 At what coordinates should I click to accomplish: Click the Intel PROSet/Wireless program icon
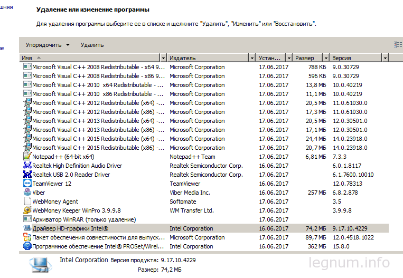point(27,246)
